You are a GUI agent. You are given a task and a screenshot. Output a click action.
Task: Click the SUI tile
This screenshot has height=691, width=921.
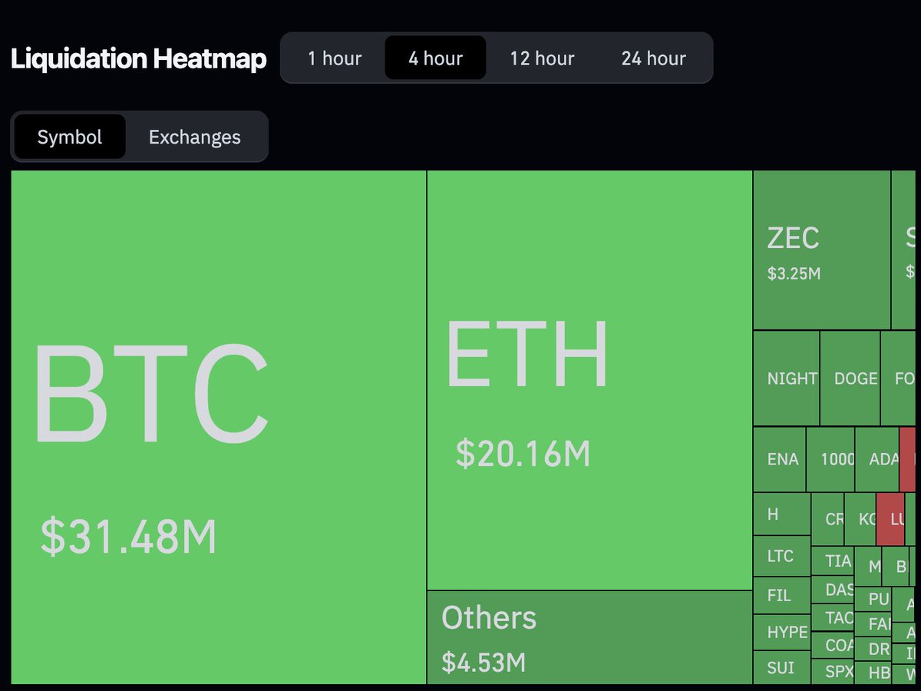click(782, 667)
